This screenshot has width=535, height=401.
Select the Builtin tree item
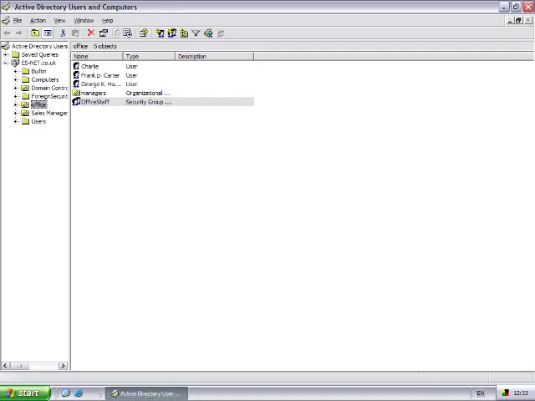[x=38, y=71]
